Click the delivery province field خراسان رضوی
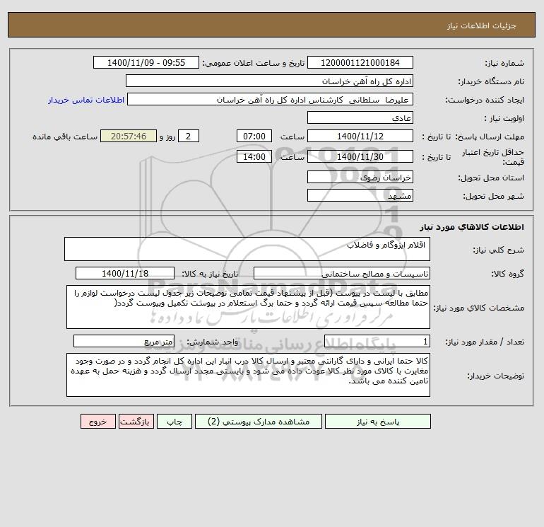 360,178
